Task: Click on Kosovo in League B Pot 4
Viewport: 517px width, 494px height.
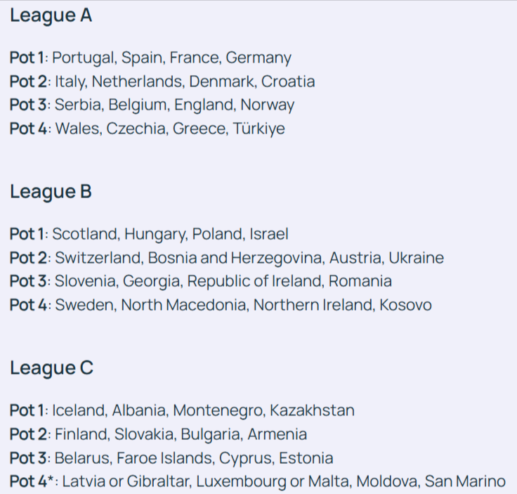Action: (405, 306)
